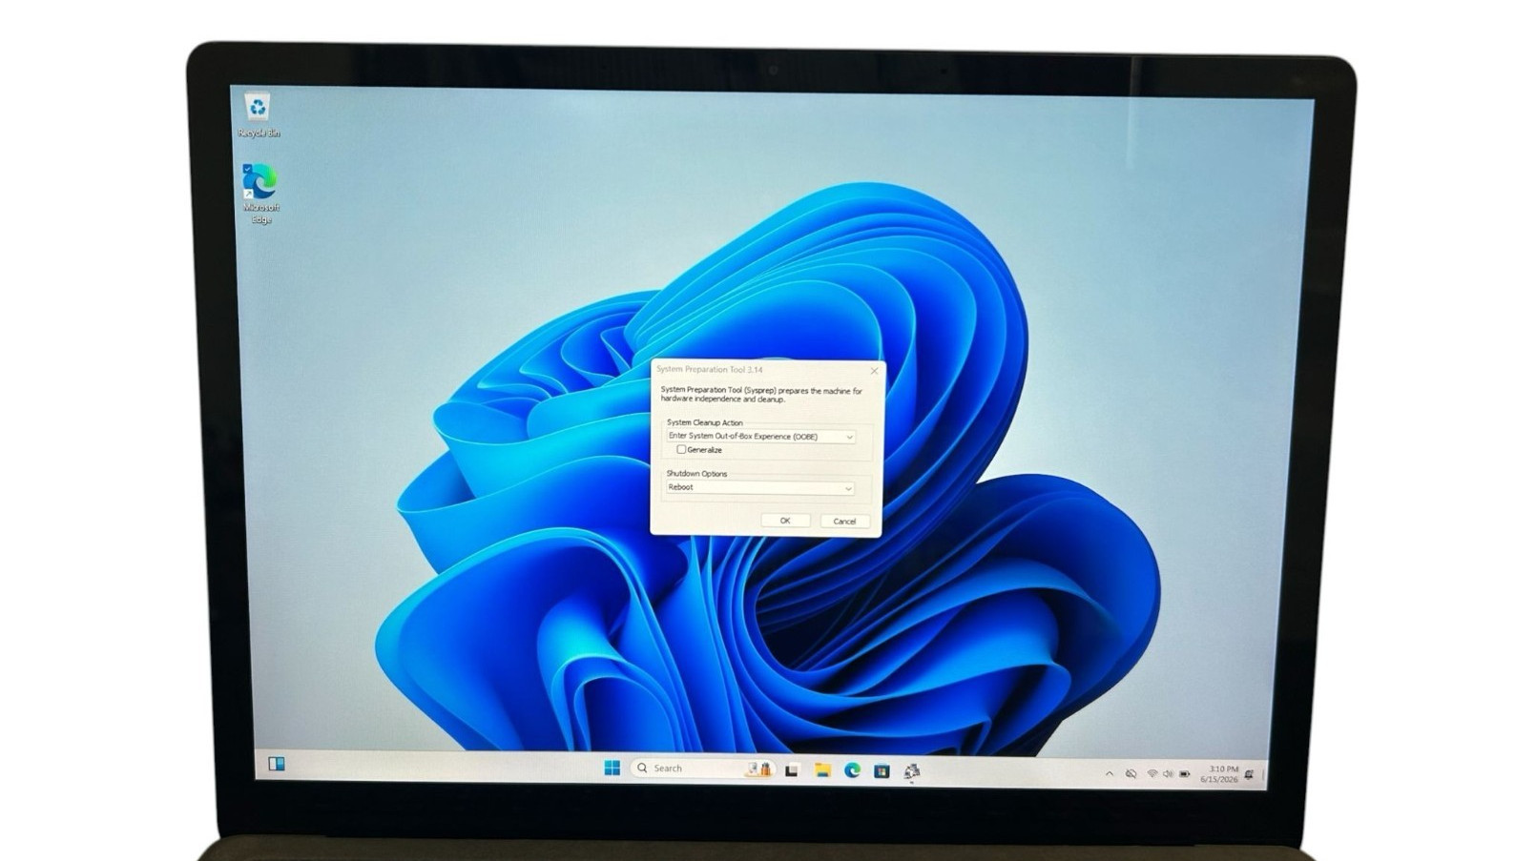Close the System Preparation Tool dialog
The image size is (1515, 861).
point(874,371)
